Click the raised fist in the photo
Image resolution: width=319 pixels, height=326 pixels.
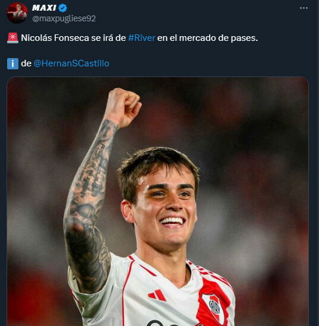124,106
